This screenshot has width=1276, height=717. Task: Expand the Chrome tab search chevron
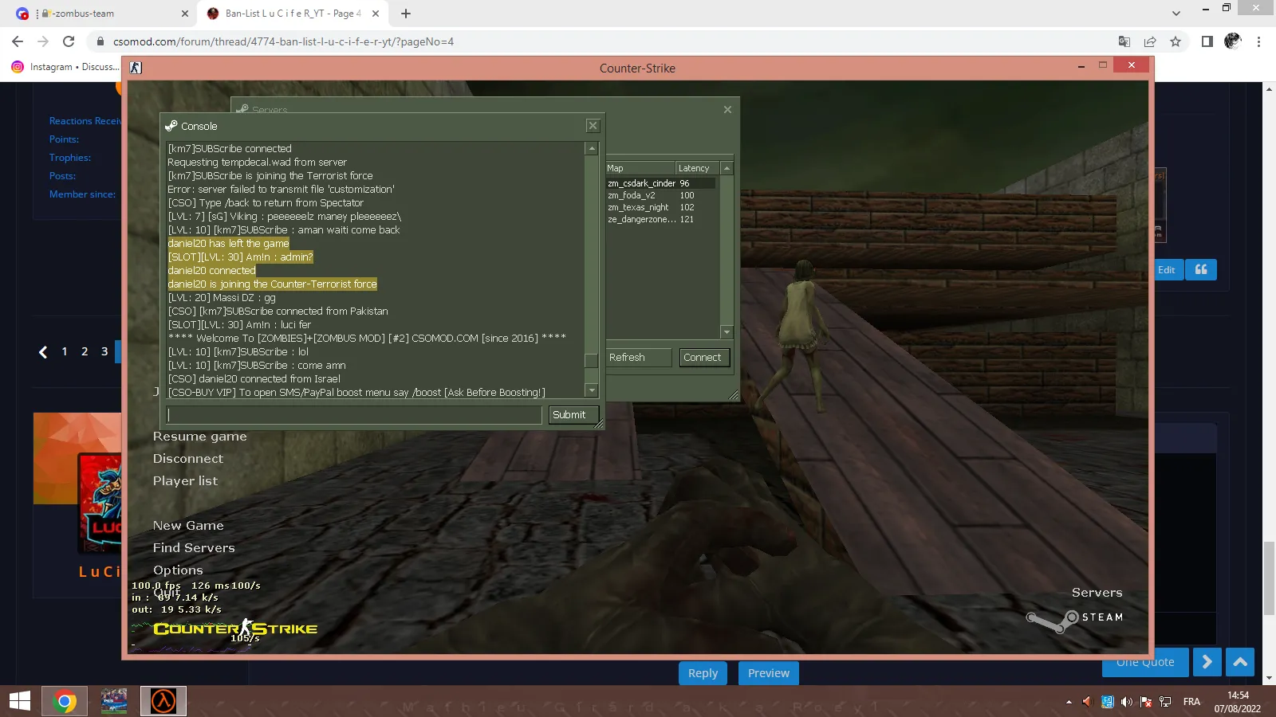tap(1176, 14)
